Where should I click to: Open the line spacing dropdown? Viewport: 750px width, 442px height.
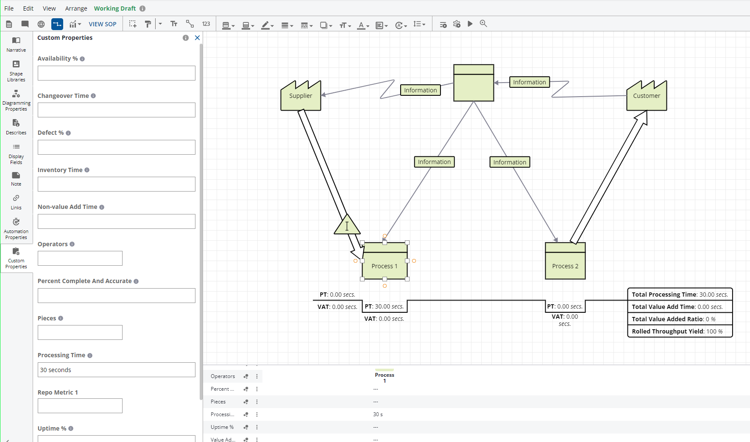419,24
